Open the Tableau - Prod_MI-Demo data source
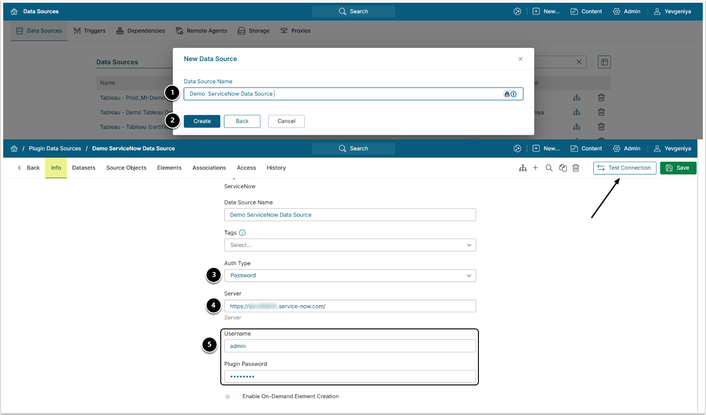Screen dimensions: 706x415 click(132, 97)
